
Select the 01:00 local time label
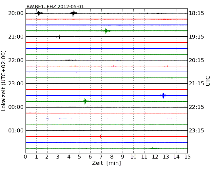point(16,130)
